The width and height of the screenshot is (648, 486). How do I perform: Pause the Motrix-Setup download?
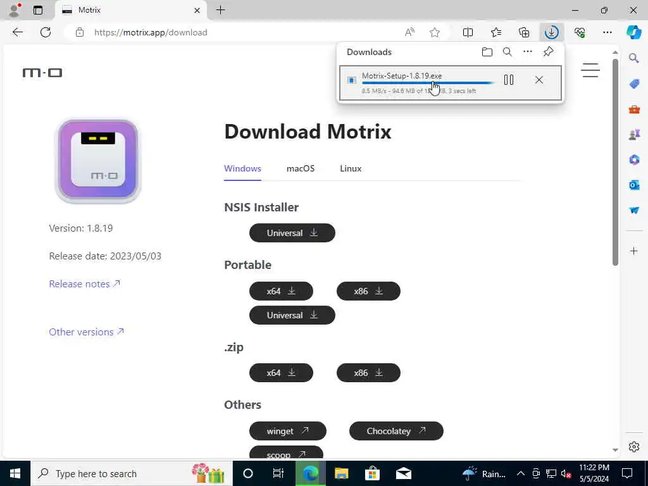pyautogui.click(x=509, y=80)
